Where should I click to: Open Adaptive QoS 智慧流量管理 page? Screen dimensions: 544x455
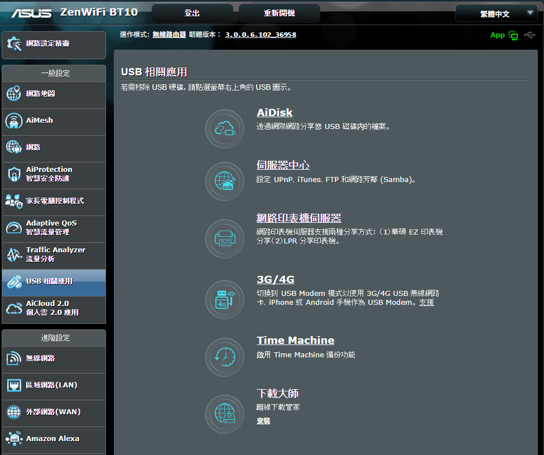click(54, 229)
